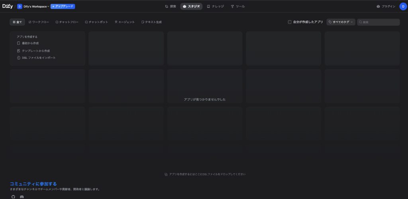Focus the 検索 search field

click(380, 22)
